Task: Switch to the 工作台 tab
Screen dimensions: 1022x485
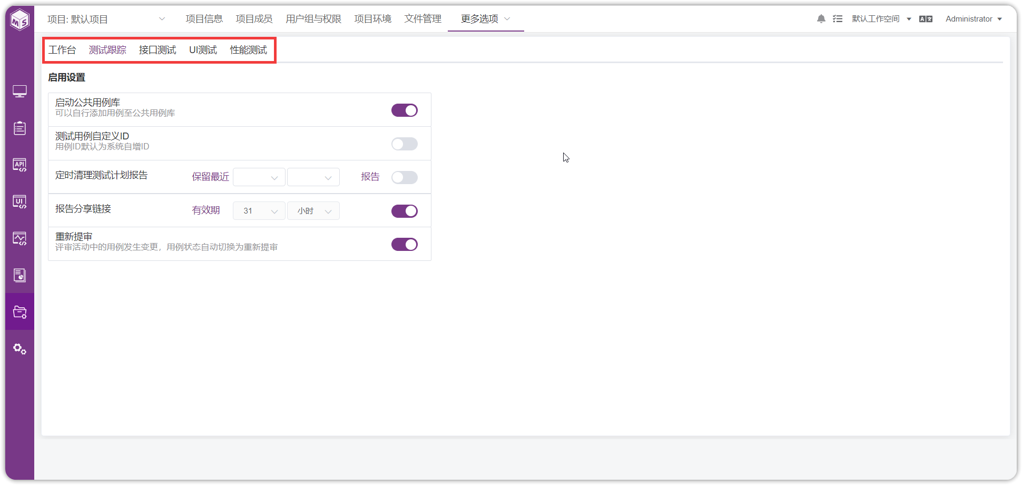Action: click(x=62, y=50)
